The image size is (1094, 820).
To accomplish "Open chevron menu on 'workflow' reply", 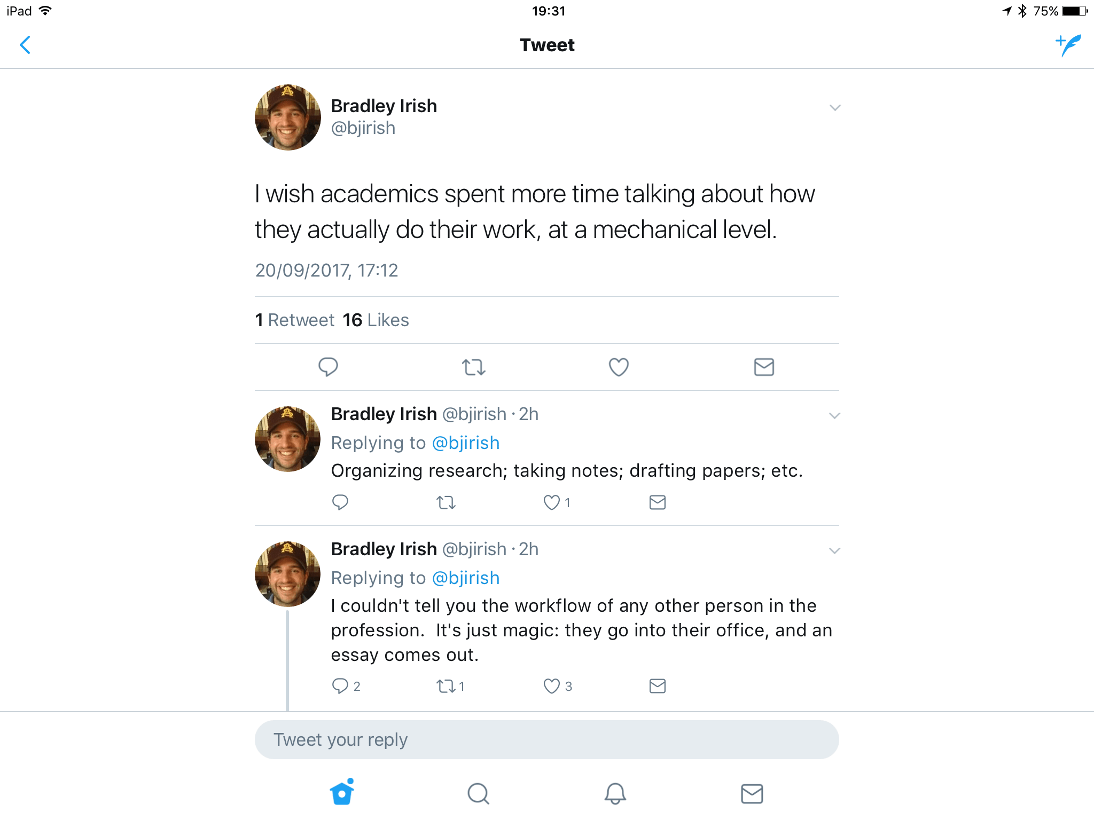I will click(x=834, y=551).
